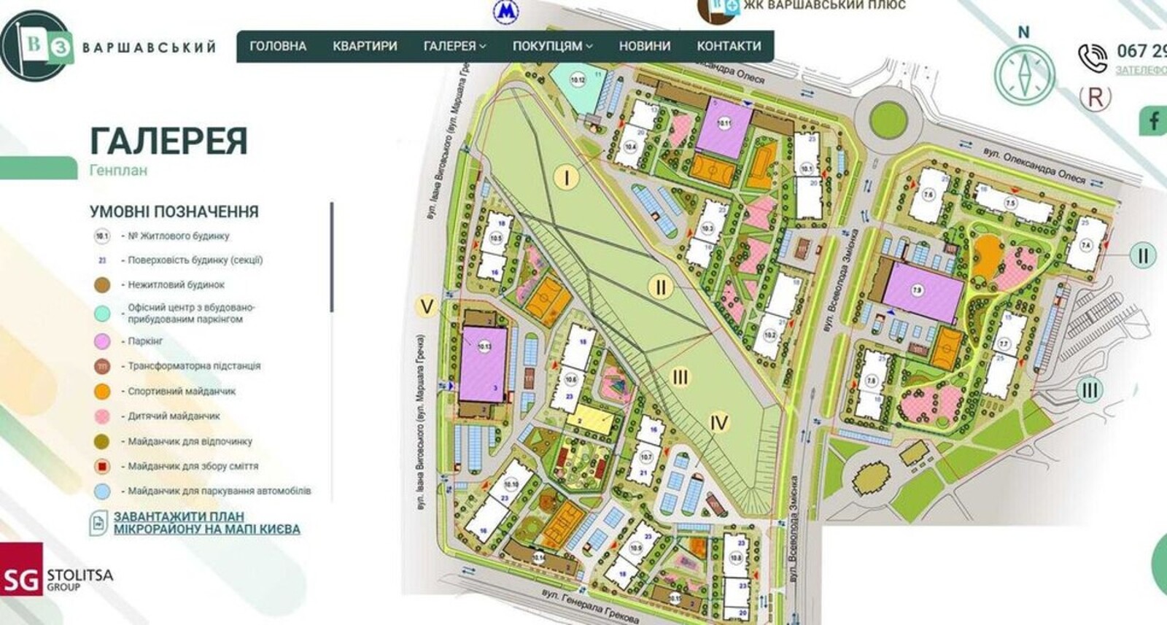Select residential building 10.1 on the plan

click(x=807, y=169)
